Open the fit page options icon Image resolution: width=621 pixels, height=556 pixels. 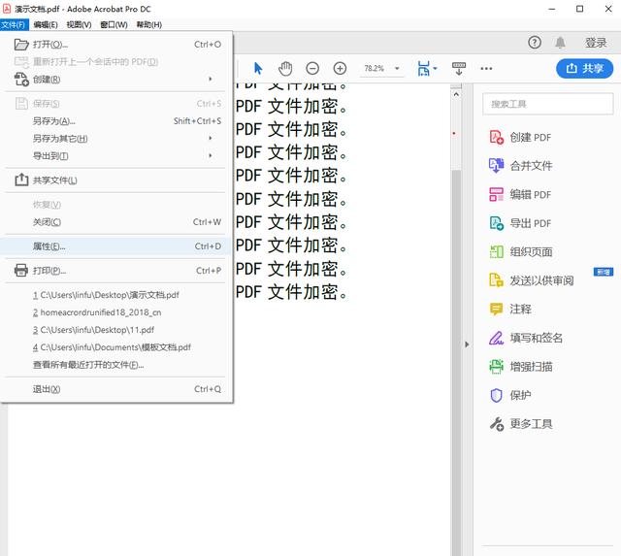click(x=427, y=69)
